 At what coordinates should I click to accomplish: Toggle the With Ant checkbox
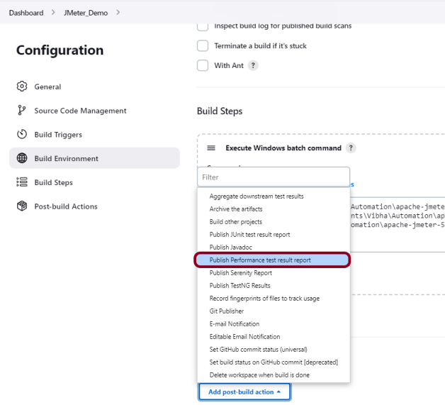tap(202, 65)
